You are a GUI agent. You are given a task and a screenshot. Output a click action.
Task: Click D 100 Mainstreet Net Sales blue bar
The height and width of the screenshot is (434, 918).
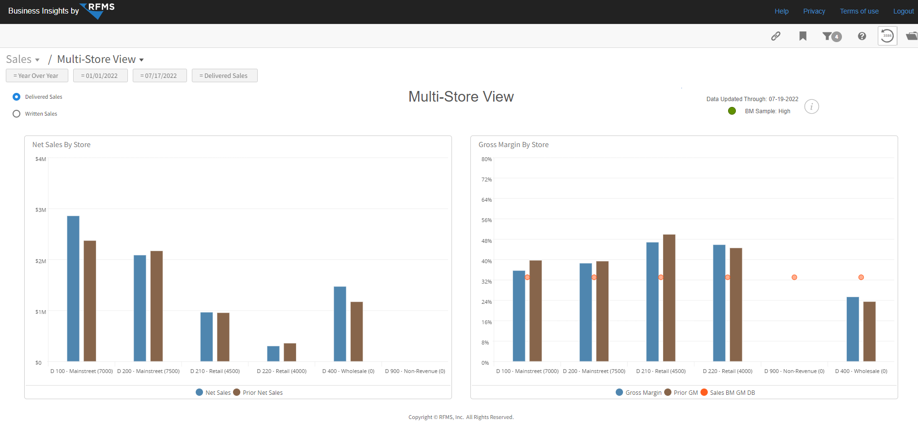[73, 288]
